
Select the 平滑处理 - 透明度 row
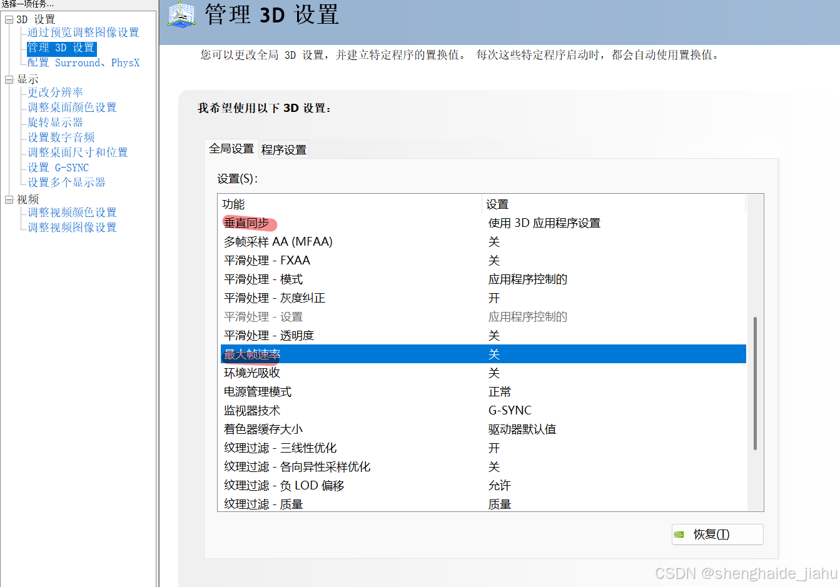click(x=483, y=336)
